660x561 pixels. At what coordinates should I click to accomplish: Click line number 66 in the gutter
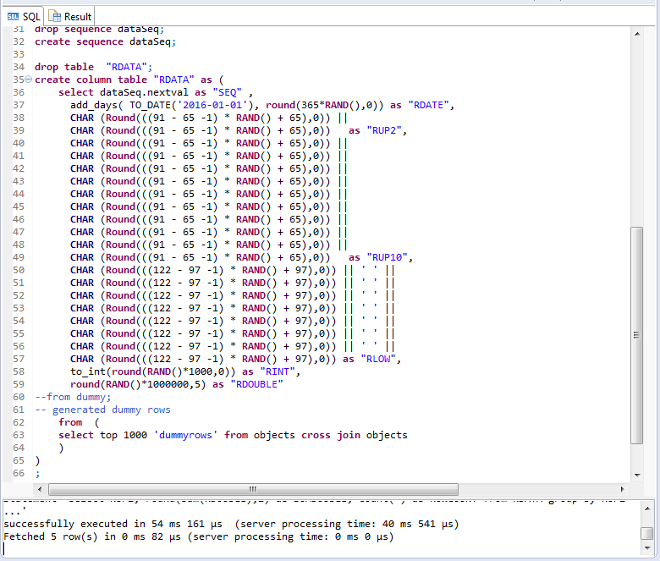(x=19, y=473)
